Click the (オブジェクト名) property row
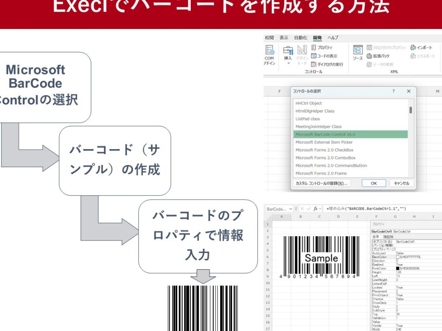 407,242
